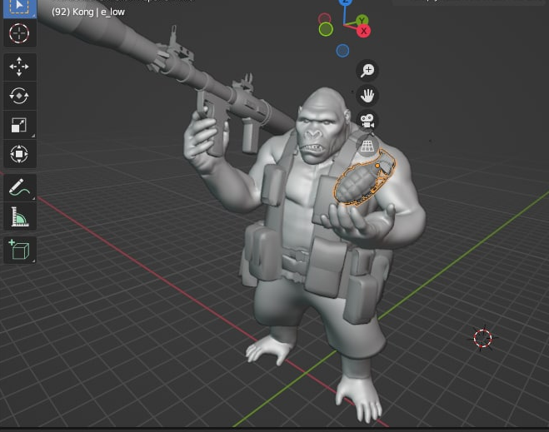
Task: Switch perspective/orthographic with the grid icon
Action: (367, 146)
